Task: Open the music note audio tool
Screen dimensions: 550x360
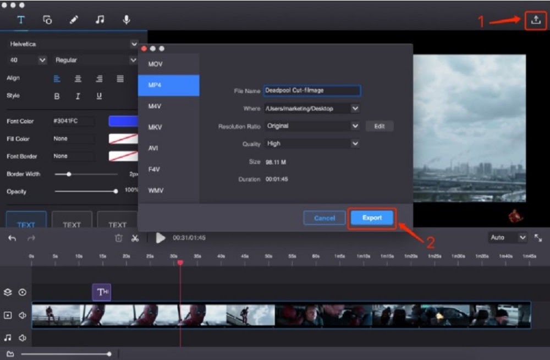Action: pos(100,20)
